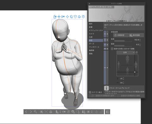
Task: Open the body shape adjust icon beside launcher
Action: click(x=107, y=112)
